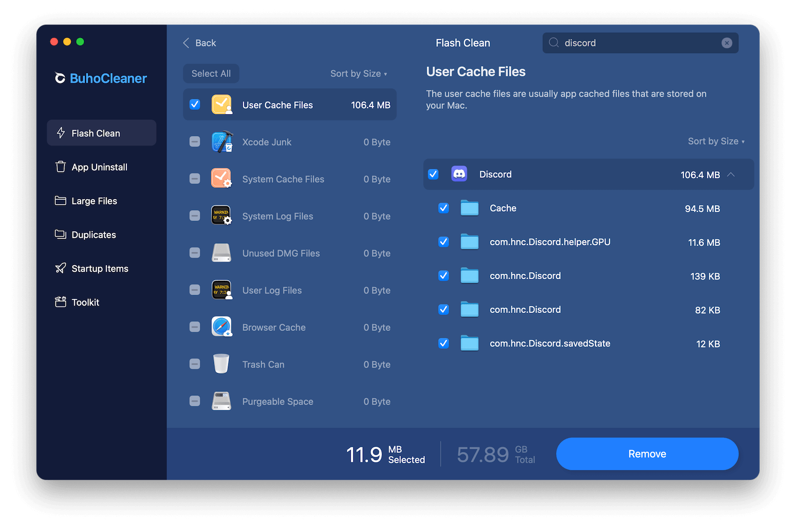This screenshot has width=796, height=528.
Task: Collapse the Discord group chevron
Action: coord(731,174)
